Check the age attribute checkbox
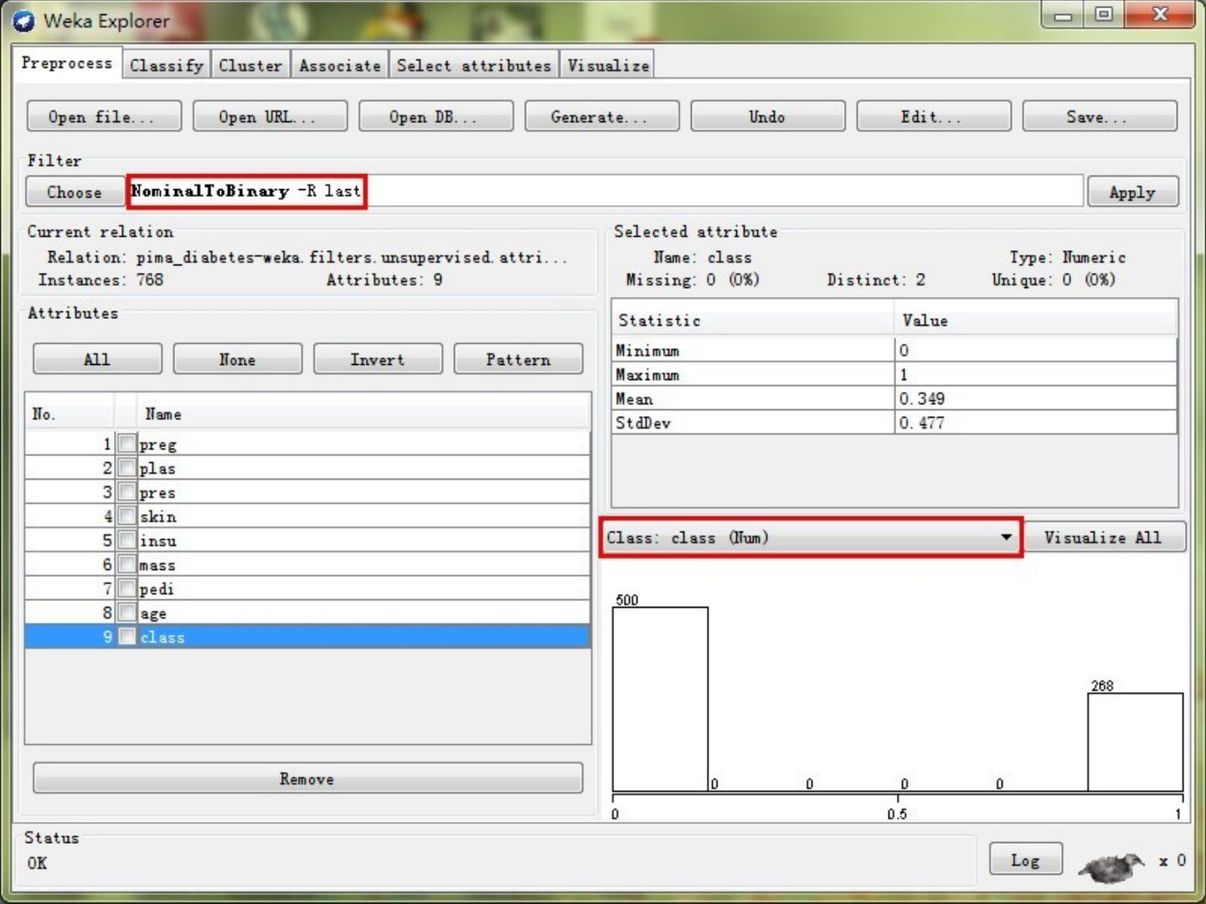 tap(126, 613)
